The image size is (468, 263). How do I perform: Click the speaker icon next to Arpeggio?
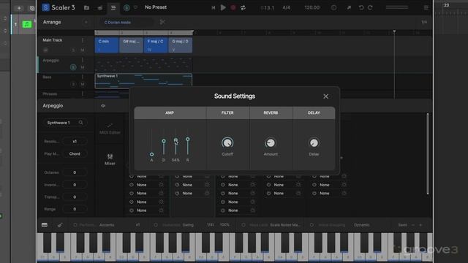(103, 106)
